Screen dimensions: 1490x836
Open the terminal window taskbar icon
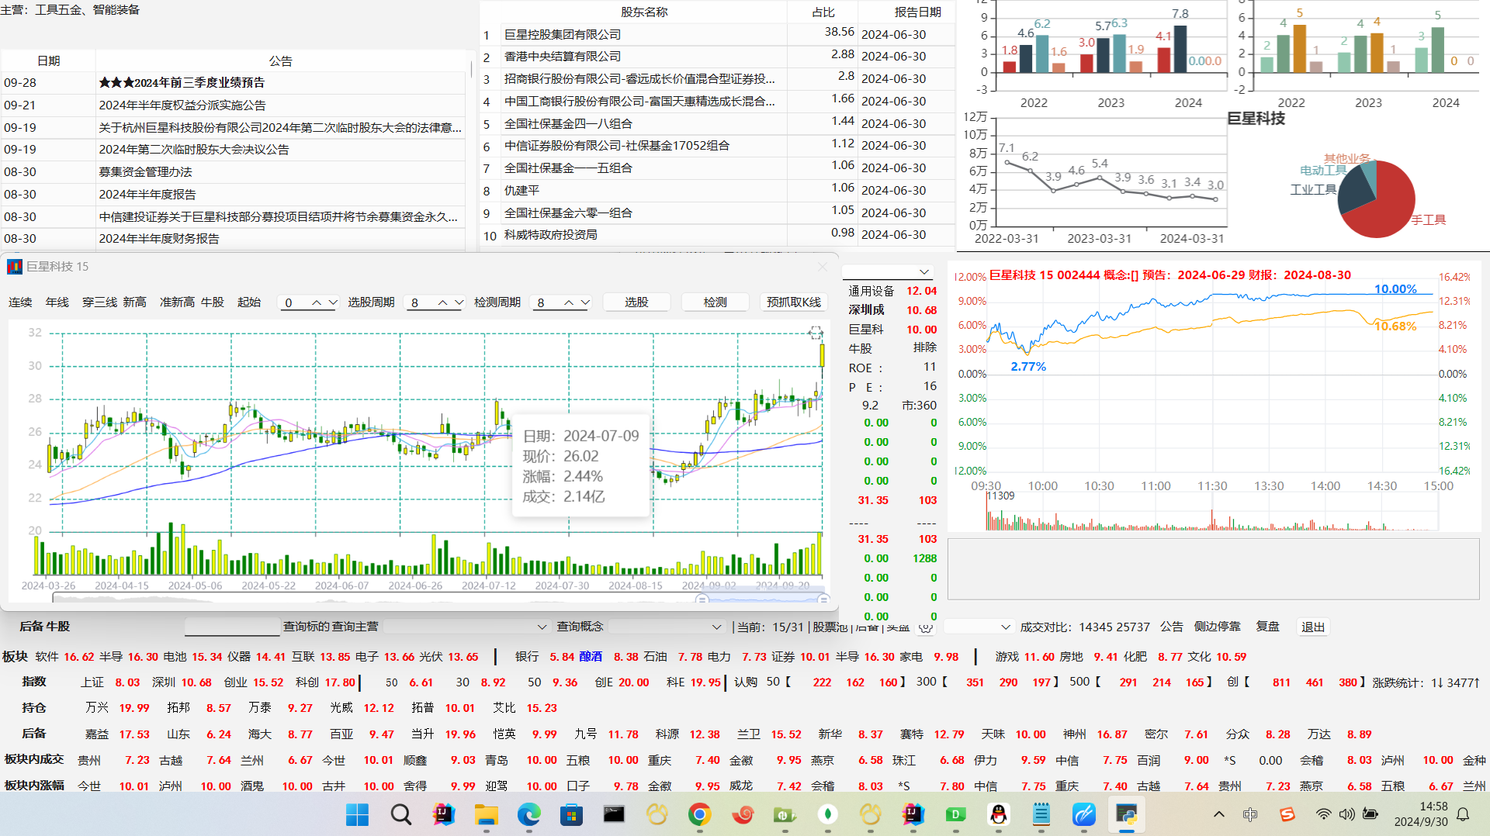[x=615, y=814]
